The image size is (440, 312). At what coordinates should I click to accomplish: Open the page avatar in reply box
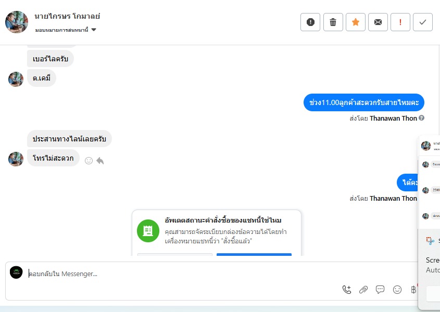(x=16, y=272)
